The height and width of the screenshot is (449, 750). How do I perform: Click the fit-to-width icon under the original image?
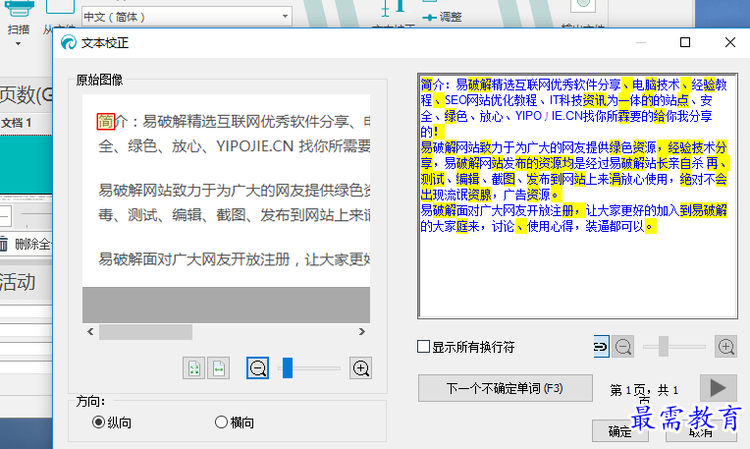[x=219, y=368]
